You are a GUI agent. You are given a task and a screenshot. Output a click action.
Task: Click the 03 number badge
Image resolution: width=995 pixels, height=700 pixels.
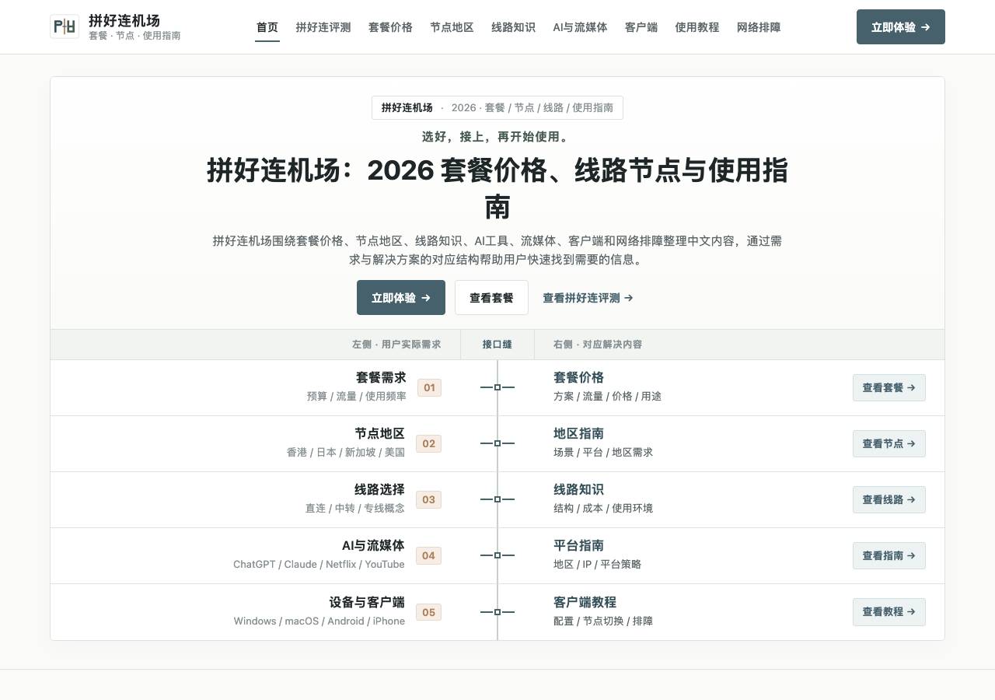click(x=428, y=499)
